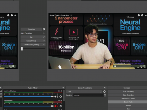
Task: Click the left preview scene canvas
Action: [9, 41]
